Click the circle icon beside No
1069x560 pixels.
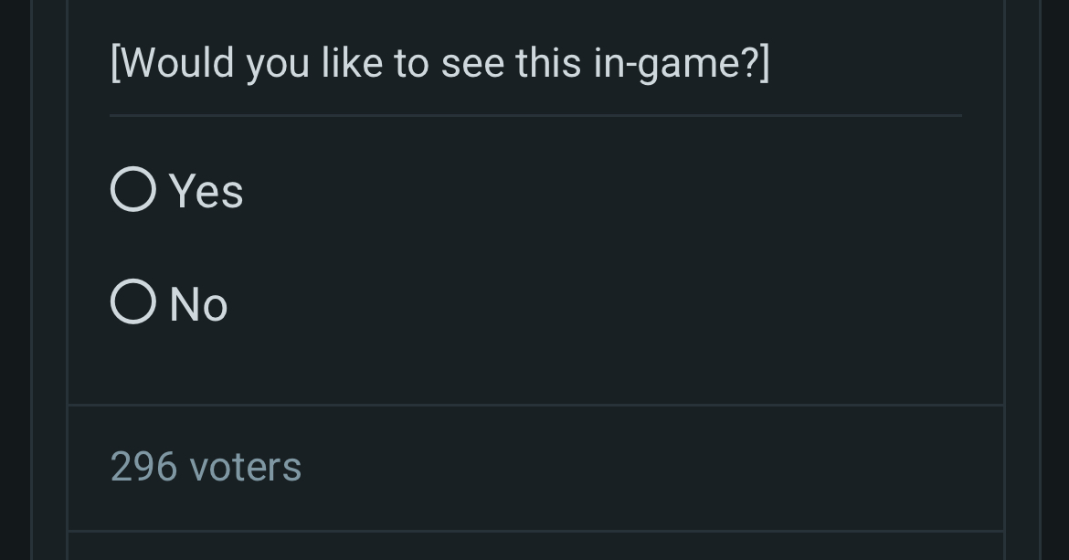[133, 301]
